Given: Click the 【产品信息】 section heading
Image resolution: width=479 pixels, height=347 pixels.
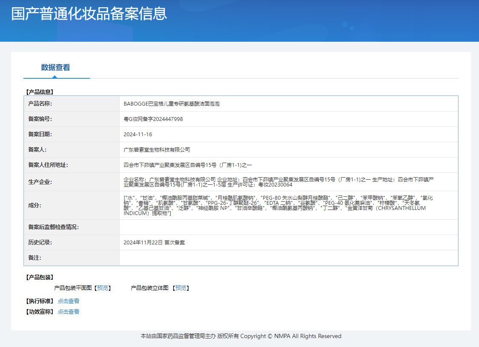Looking at the screenshot, I should point(40,92).
